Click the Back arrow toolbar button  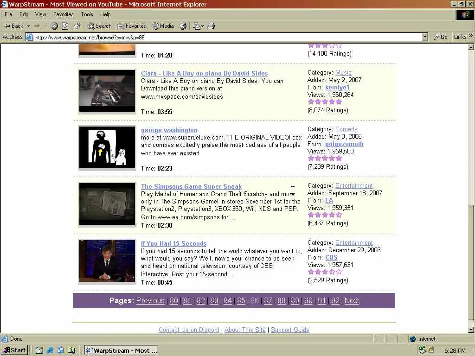[13, 26]
